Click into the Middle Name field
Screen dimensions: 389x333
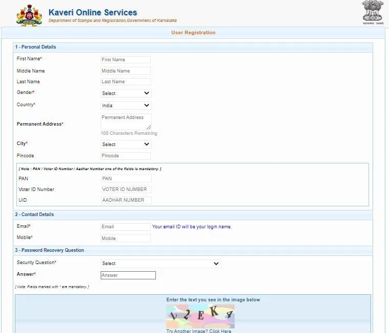click(126, 71)
